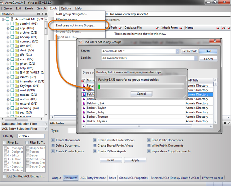Switch to Global ACL Properties tab

click(x=133, y=178)
